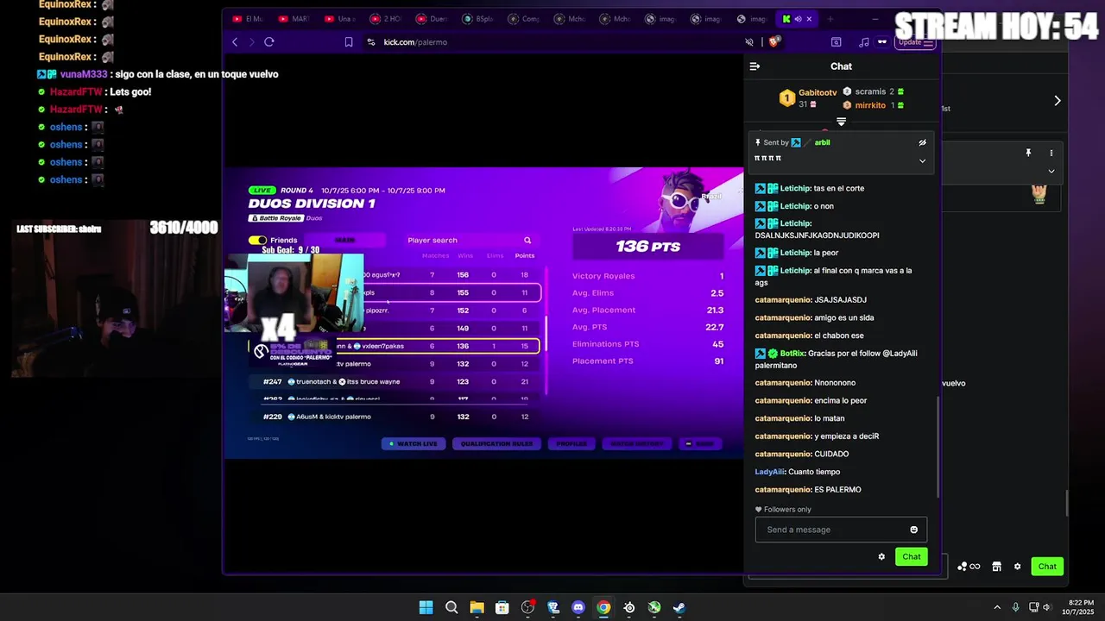Open the browser music note icon
Image resolution: width=1105 pixels, height=621 pixels.
(x=864, y=42)
